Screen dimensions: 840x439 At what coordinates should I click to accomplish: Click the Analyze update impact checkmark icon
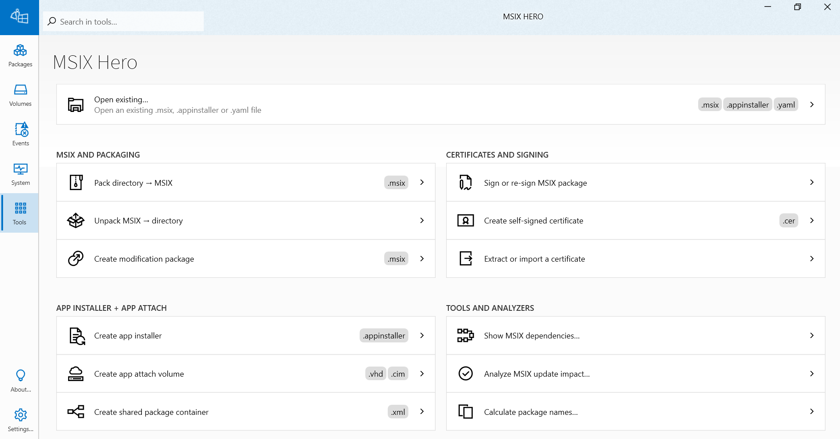(x=465, y=374)
